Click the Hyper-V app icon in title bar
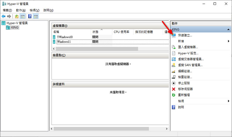 click(4, 4)
